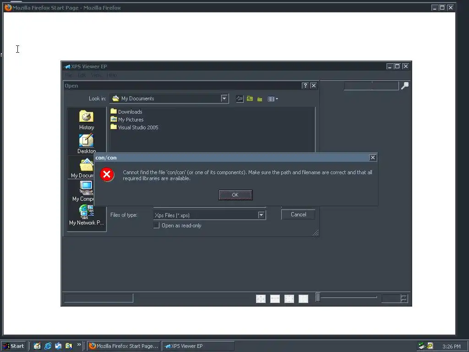The image size is (469, 352).
Task: Go back to last folder visited icon
Action: [240, 99]
